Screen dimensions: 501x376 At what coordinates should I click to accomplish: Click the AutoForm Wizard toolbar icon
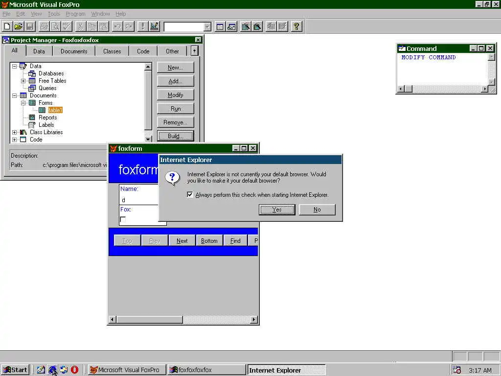271,26
